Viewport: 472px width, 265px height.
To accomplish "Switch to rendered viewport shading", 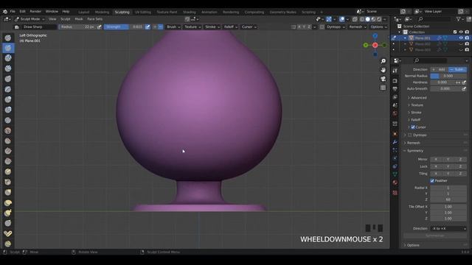I will point(379,19).
